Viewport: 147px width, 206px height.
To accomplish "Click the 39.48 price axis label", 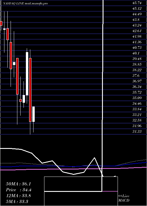I will click(137, 59).
